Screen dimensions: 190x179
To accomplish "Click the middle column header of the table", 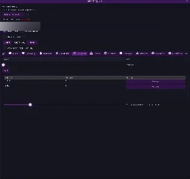I will coord(95,77).
